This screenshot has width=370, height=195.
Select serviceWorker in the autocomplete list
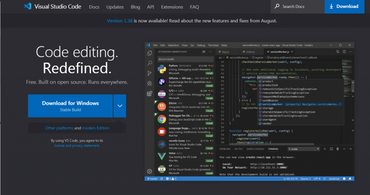[300, 104]
